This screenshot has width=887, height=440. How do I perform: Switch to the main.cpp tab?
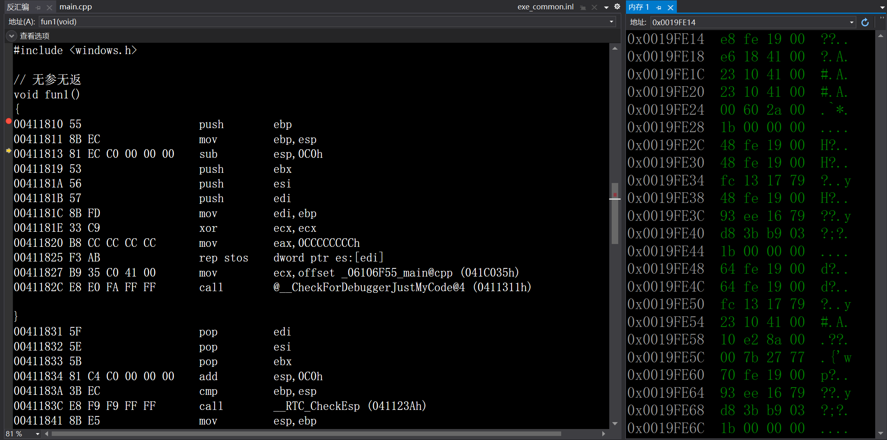(76, 7)
